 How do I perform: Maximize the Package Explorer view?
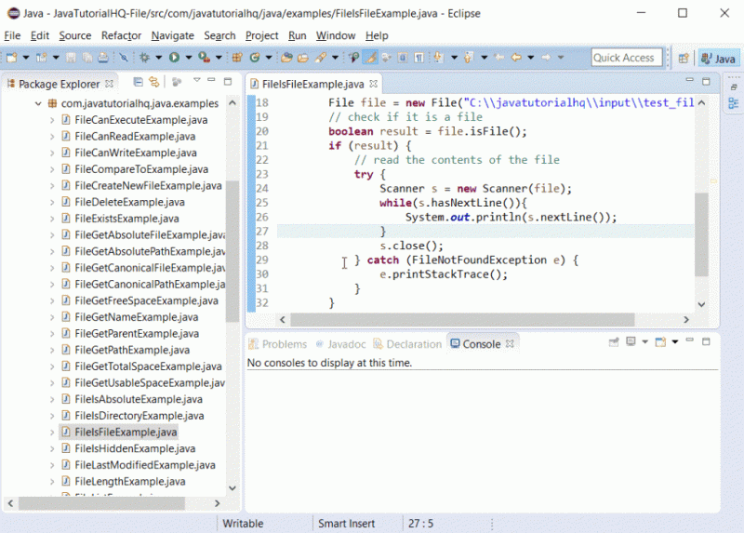click(x=228, y=81)
